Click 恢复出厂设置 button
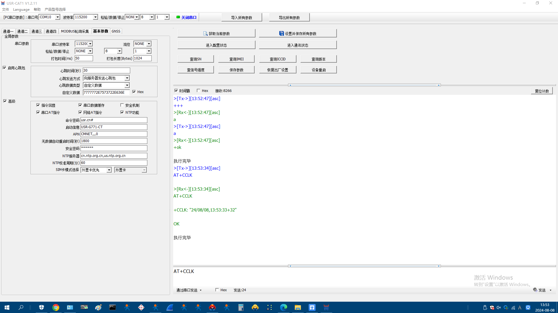 (278, 70)
